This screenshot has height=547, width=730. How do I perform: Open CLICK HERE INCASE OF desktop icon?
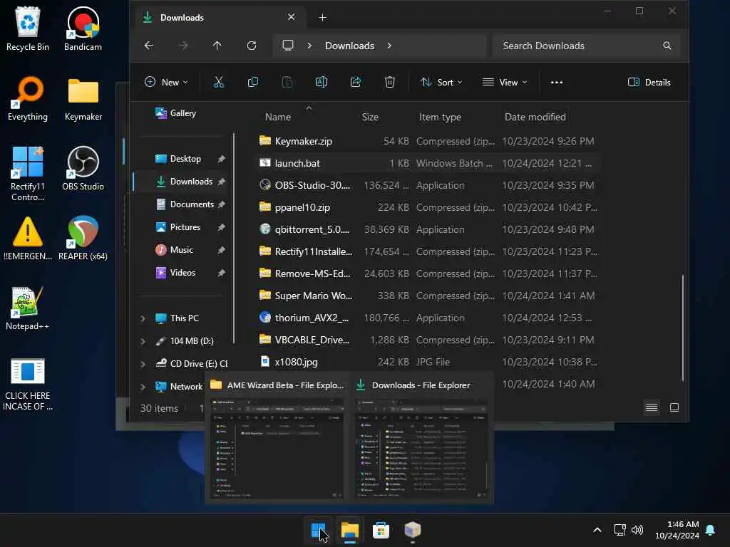click(28, 384)
